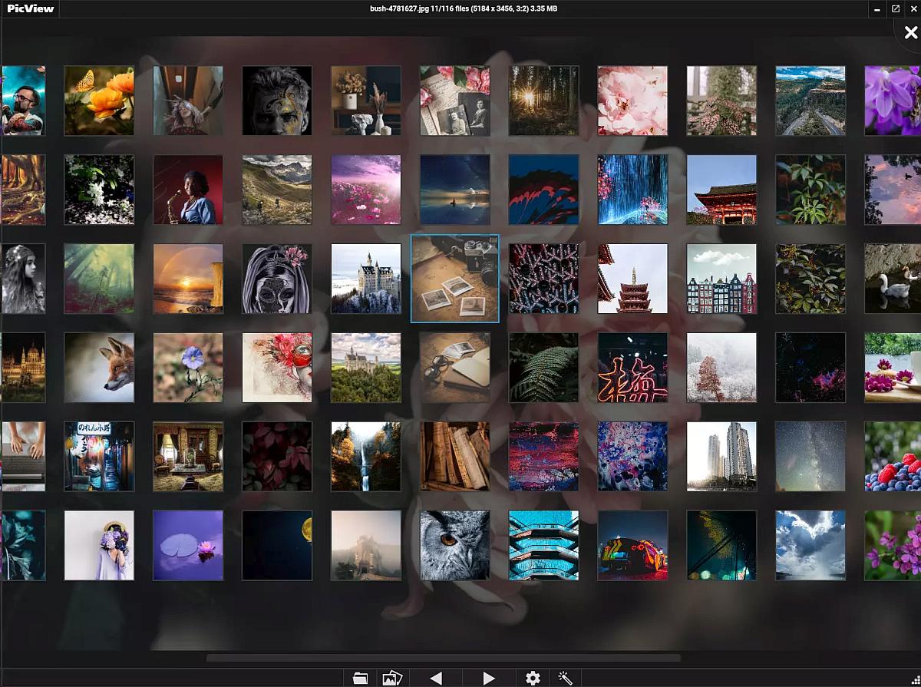
Task: Open the bearded man with glasses thumbnail
Action: click(23, 101)
